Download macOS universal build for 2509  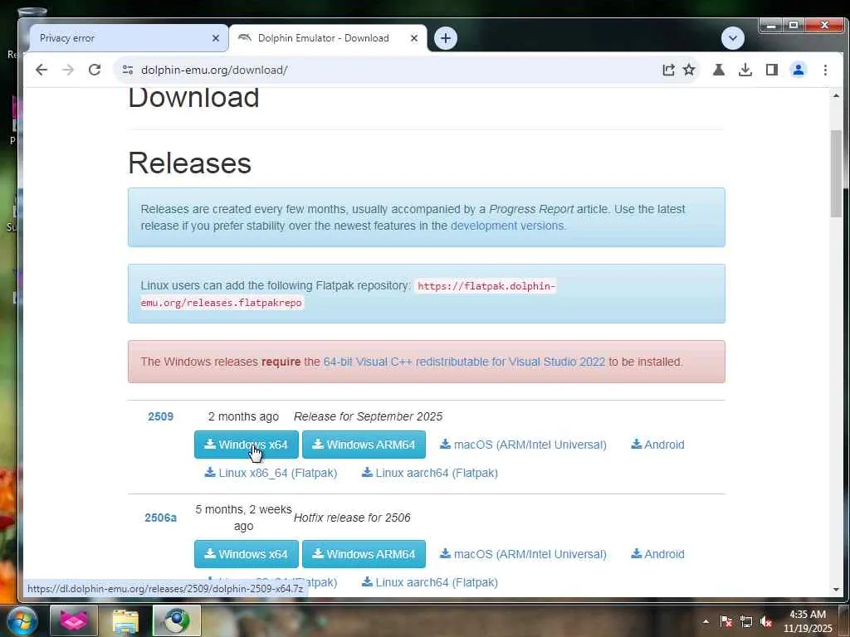coord(523,445)
